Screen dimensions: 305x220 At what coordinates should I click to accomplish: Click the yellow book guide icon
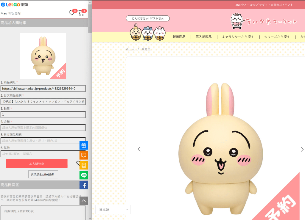84,165
